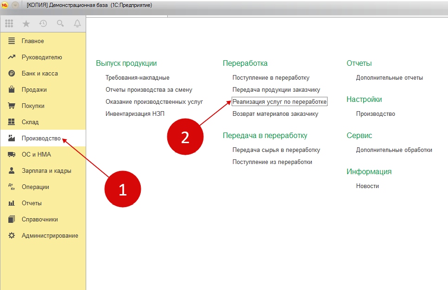This screenshot has width=448, height=290.
Task: Open Передача сырья в переработку
Action: point(276,150)
